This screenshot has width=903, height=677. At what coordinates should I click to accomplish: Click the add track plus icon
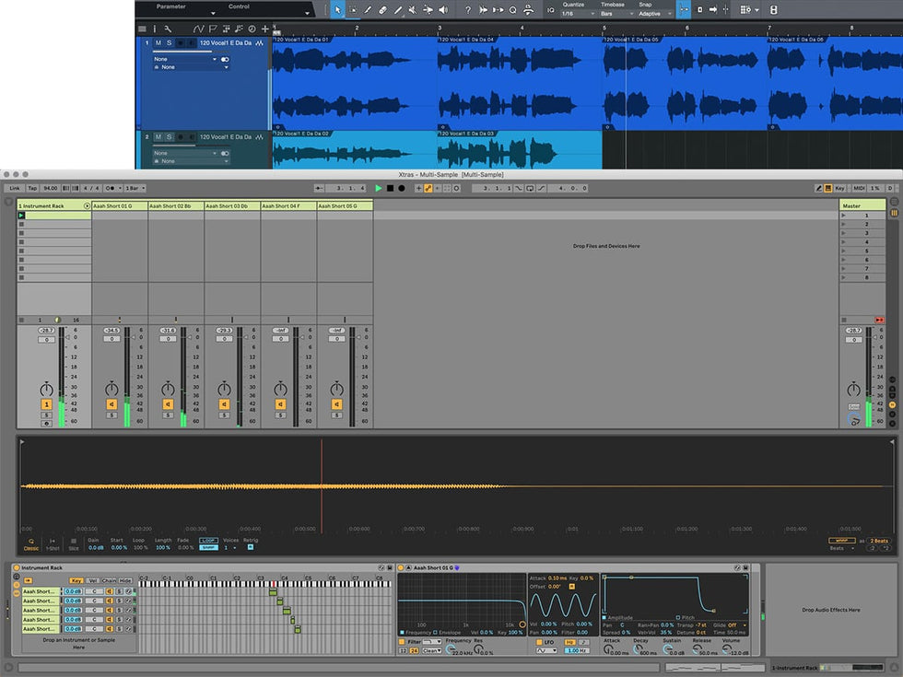pyautogui.click(x=265, y=29)
